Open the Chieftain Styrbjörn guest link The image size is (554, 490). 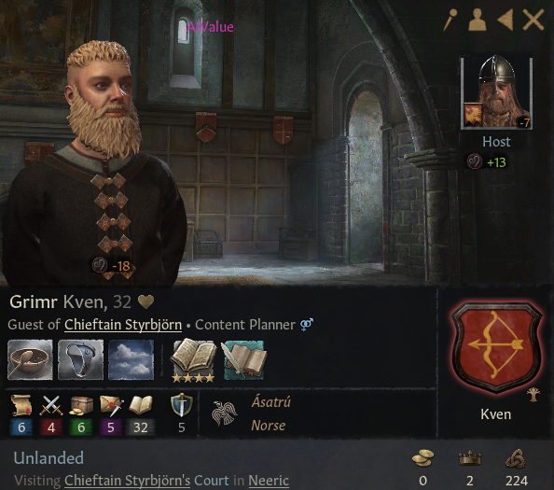[x=123, y=325]
